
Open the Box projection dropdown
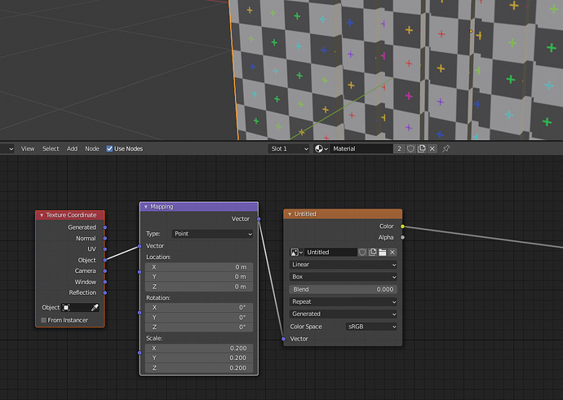pyautogui.click(x=343, y=277)
